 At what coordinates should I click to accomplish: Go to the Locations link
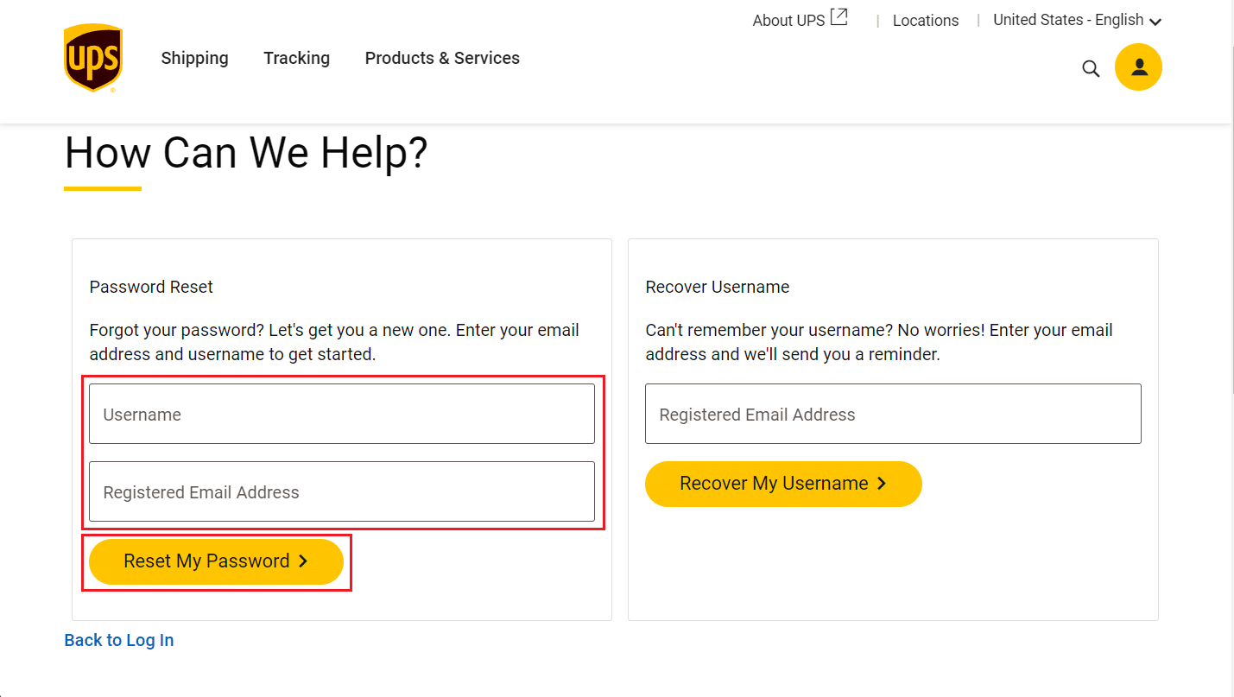click(926, 21)
